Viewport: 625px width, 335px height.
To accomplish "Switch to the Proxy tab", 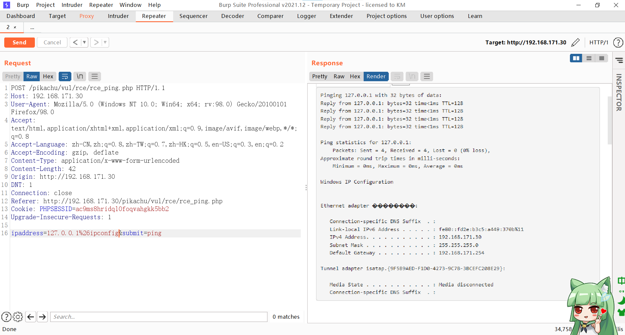I will (x=87, y=16).
